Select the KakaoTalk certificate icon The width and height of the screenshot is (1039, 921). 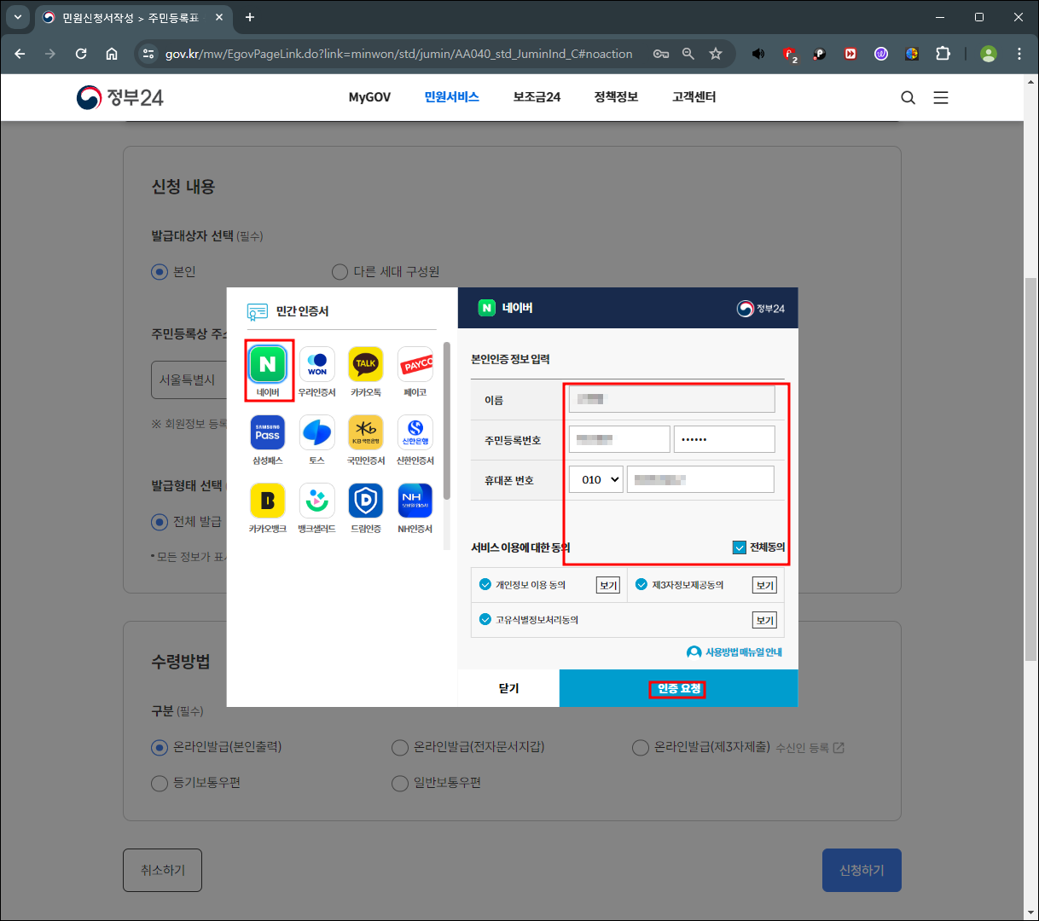click(x=366, y=365)
